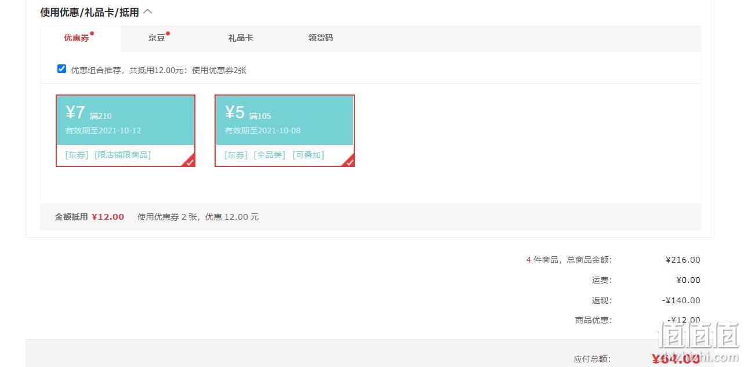Viewport: 744px width, 367px height.
Task: Click the total goods amount ¥216.00
Action: click(683, 260)
